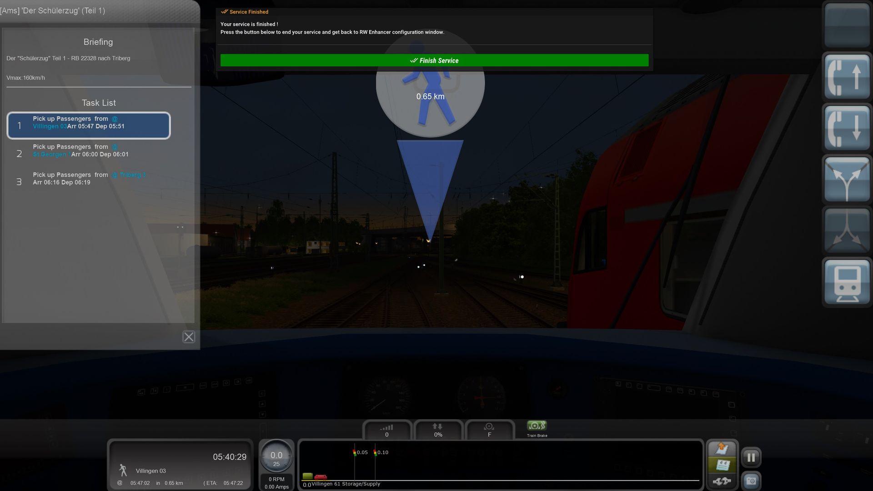Image resolution: width=873 pixels, height=491 pixels.
Task: Select task 1 Villingen 03 pickup
Action: click(89, 125)
